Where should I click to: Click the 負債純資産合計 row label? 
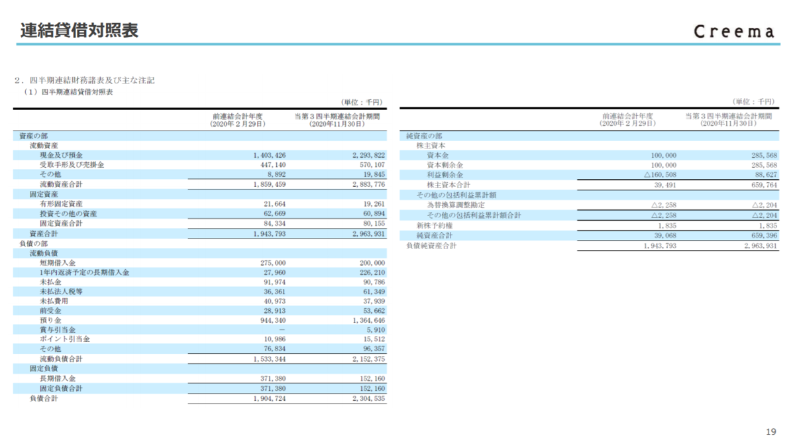pos(431,245)
